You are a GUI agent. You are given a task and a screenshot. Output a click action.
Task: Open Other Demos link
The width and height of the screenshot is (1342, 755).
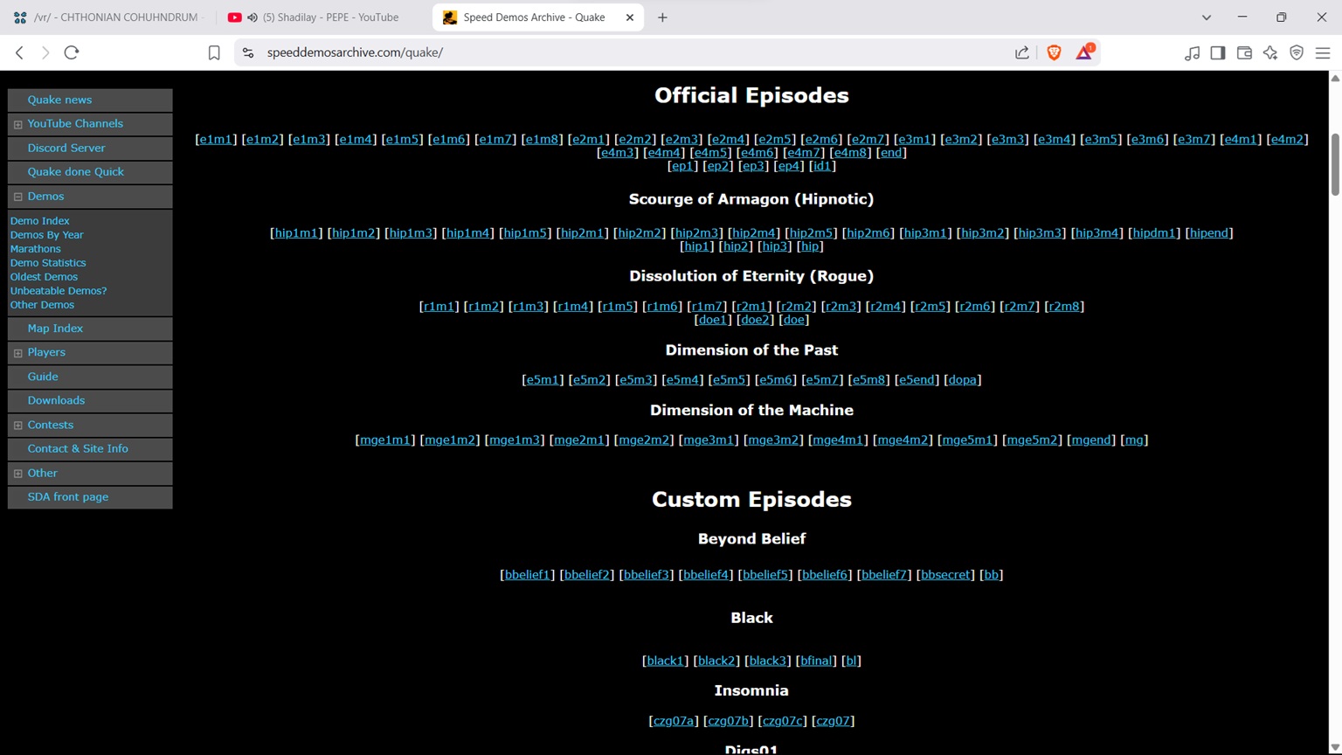42,305
